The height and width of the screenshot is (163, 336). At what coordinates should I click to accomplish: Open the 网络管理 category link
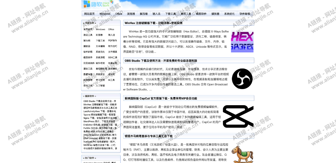88,80
